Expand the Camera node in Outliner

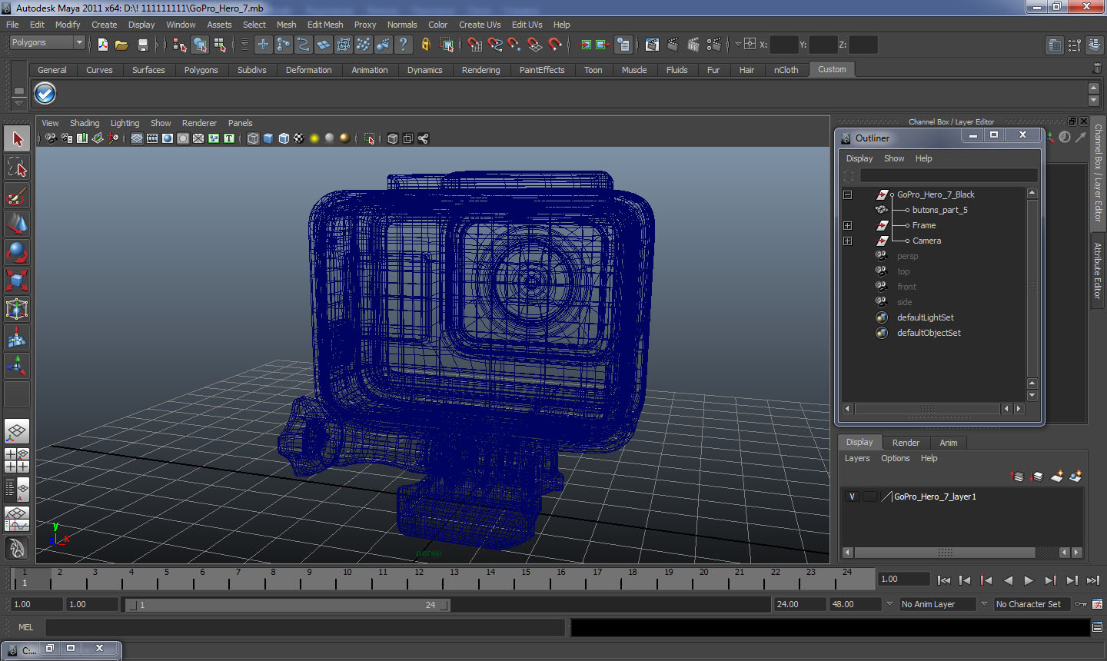click(847, 241)
